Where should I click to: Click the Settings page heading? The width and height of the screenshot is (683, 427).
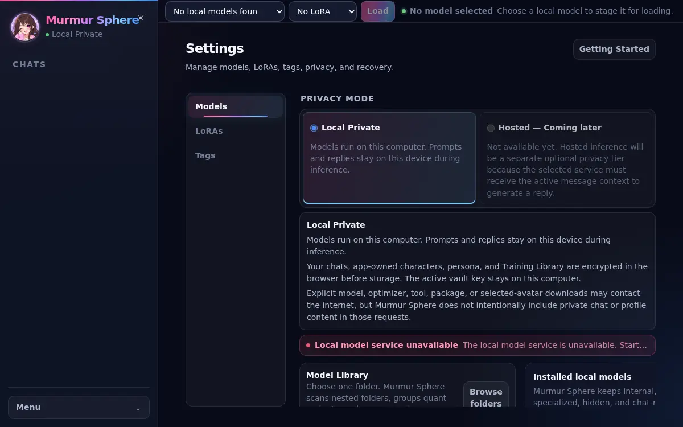[x=215, y=48]
